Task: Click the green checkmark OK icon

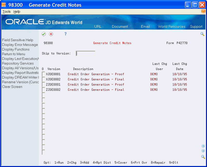Action: coord(44,34)
